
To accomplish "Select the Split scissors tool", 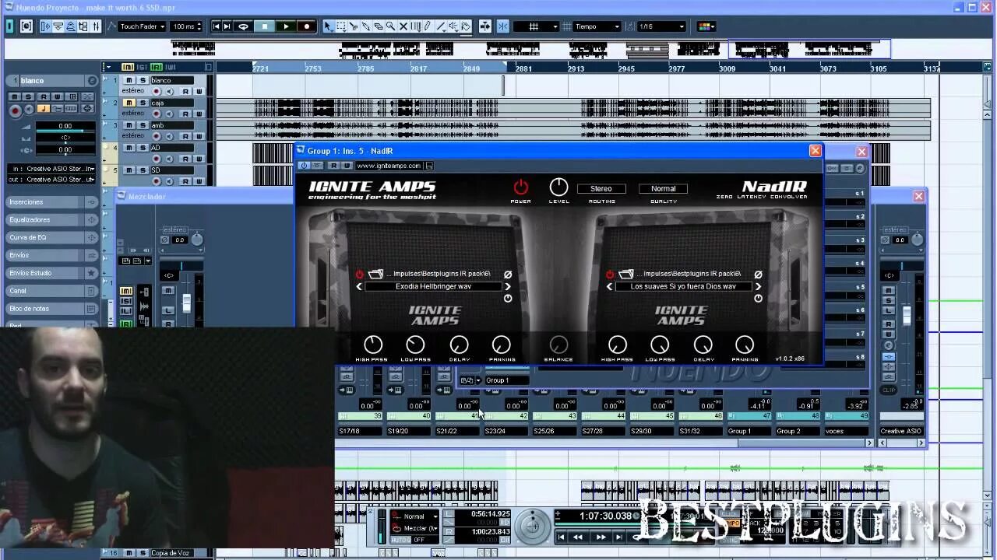I will [353, 26].
